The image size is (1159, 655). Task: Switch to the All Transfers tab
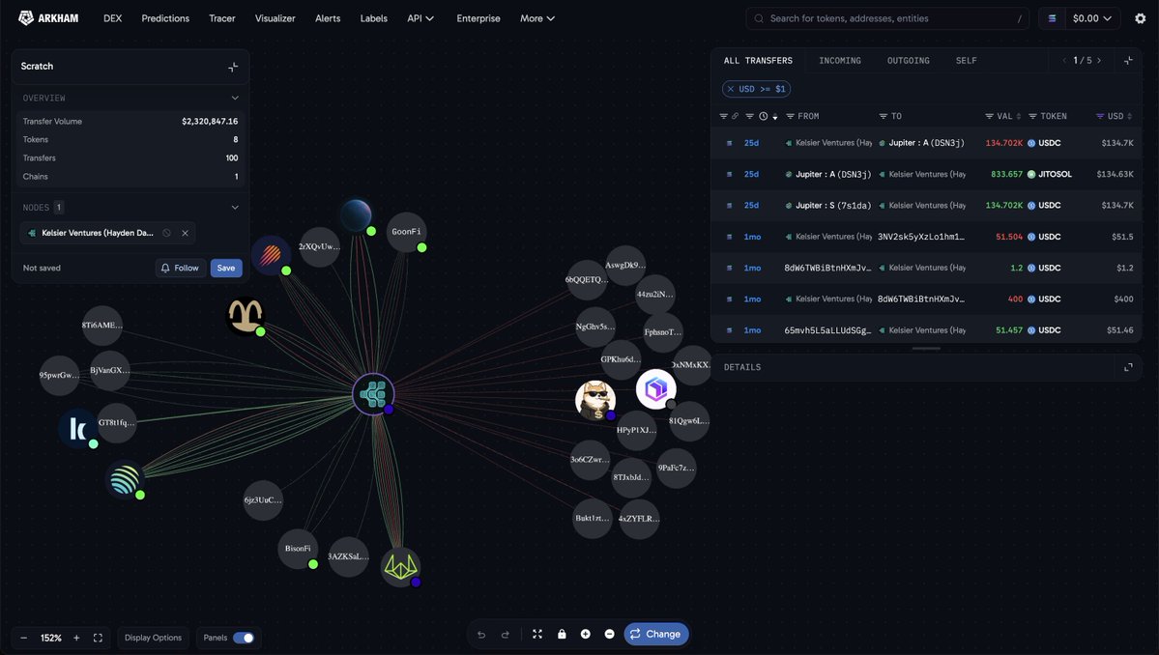click(758, 61)
